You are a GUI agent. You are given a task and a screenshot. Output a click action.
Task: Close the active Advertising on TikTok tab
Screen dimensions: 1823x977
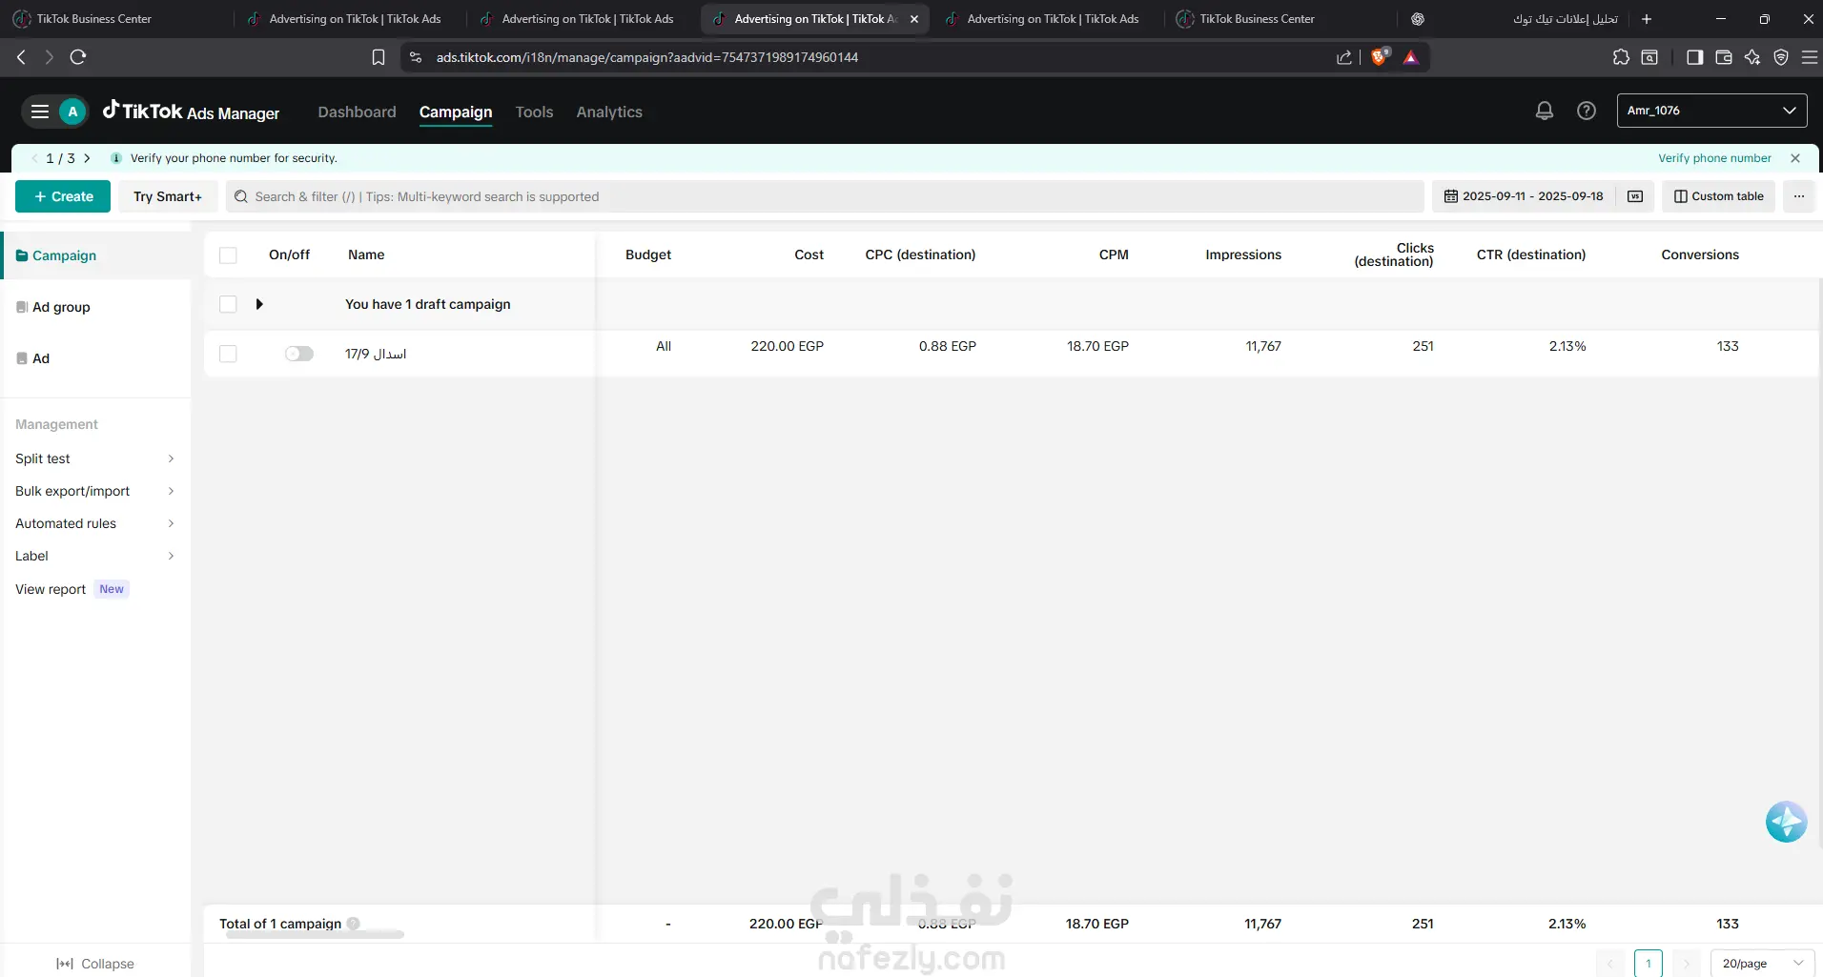click(914, 19)
